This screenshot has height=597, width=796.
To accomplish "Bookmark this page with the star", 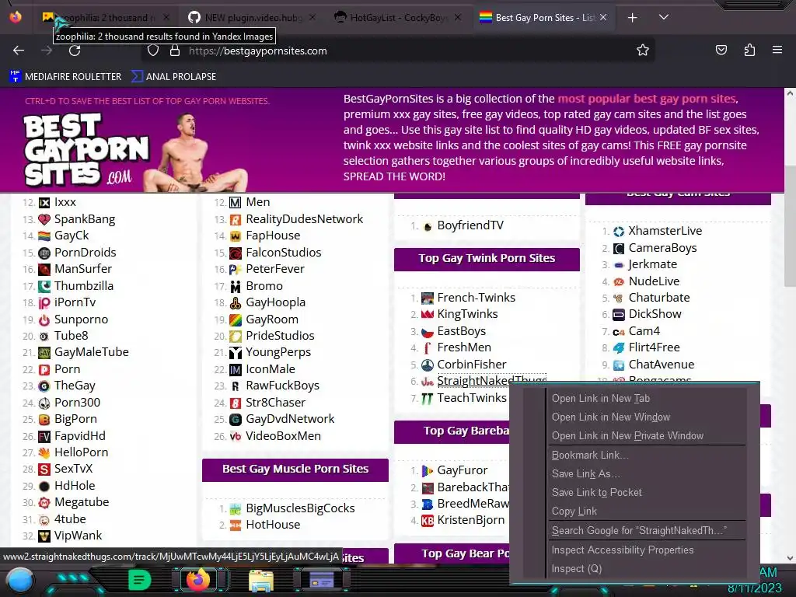I will [643, 50].
